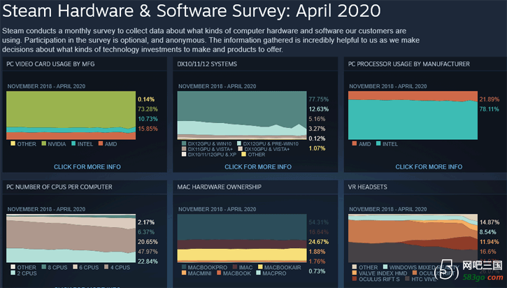Click the AMD swatch in processor usage legend
Image resolution: width=507 pixels, height=288 pixels.
pos(355,143)
